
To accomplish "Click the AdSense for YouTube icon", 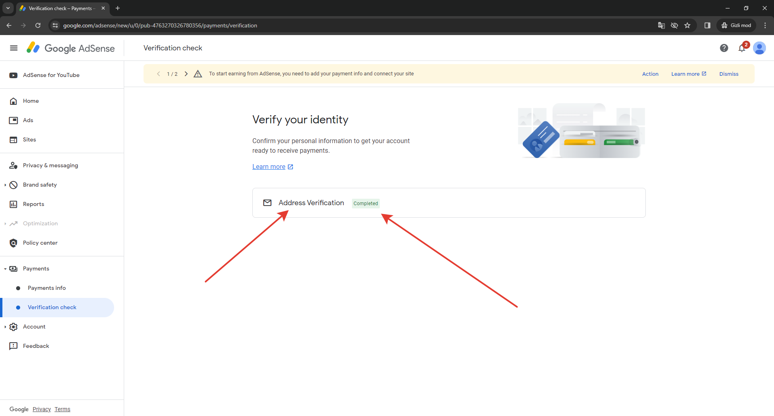I will (x=13, y=75).
